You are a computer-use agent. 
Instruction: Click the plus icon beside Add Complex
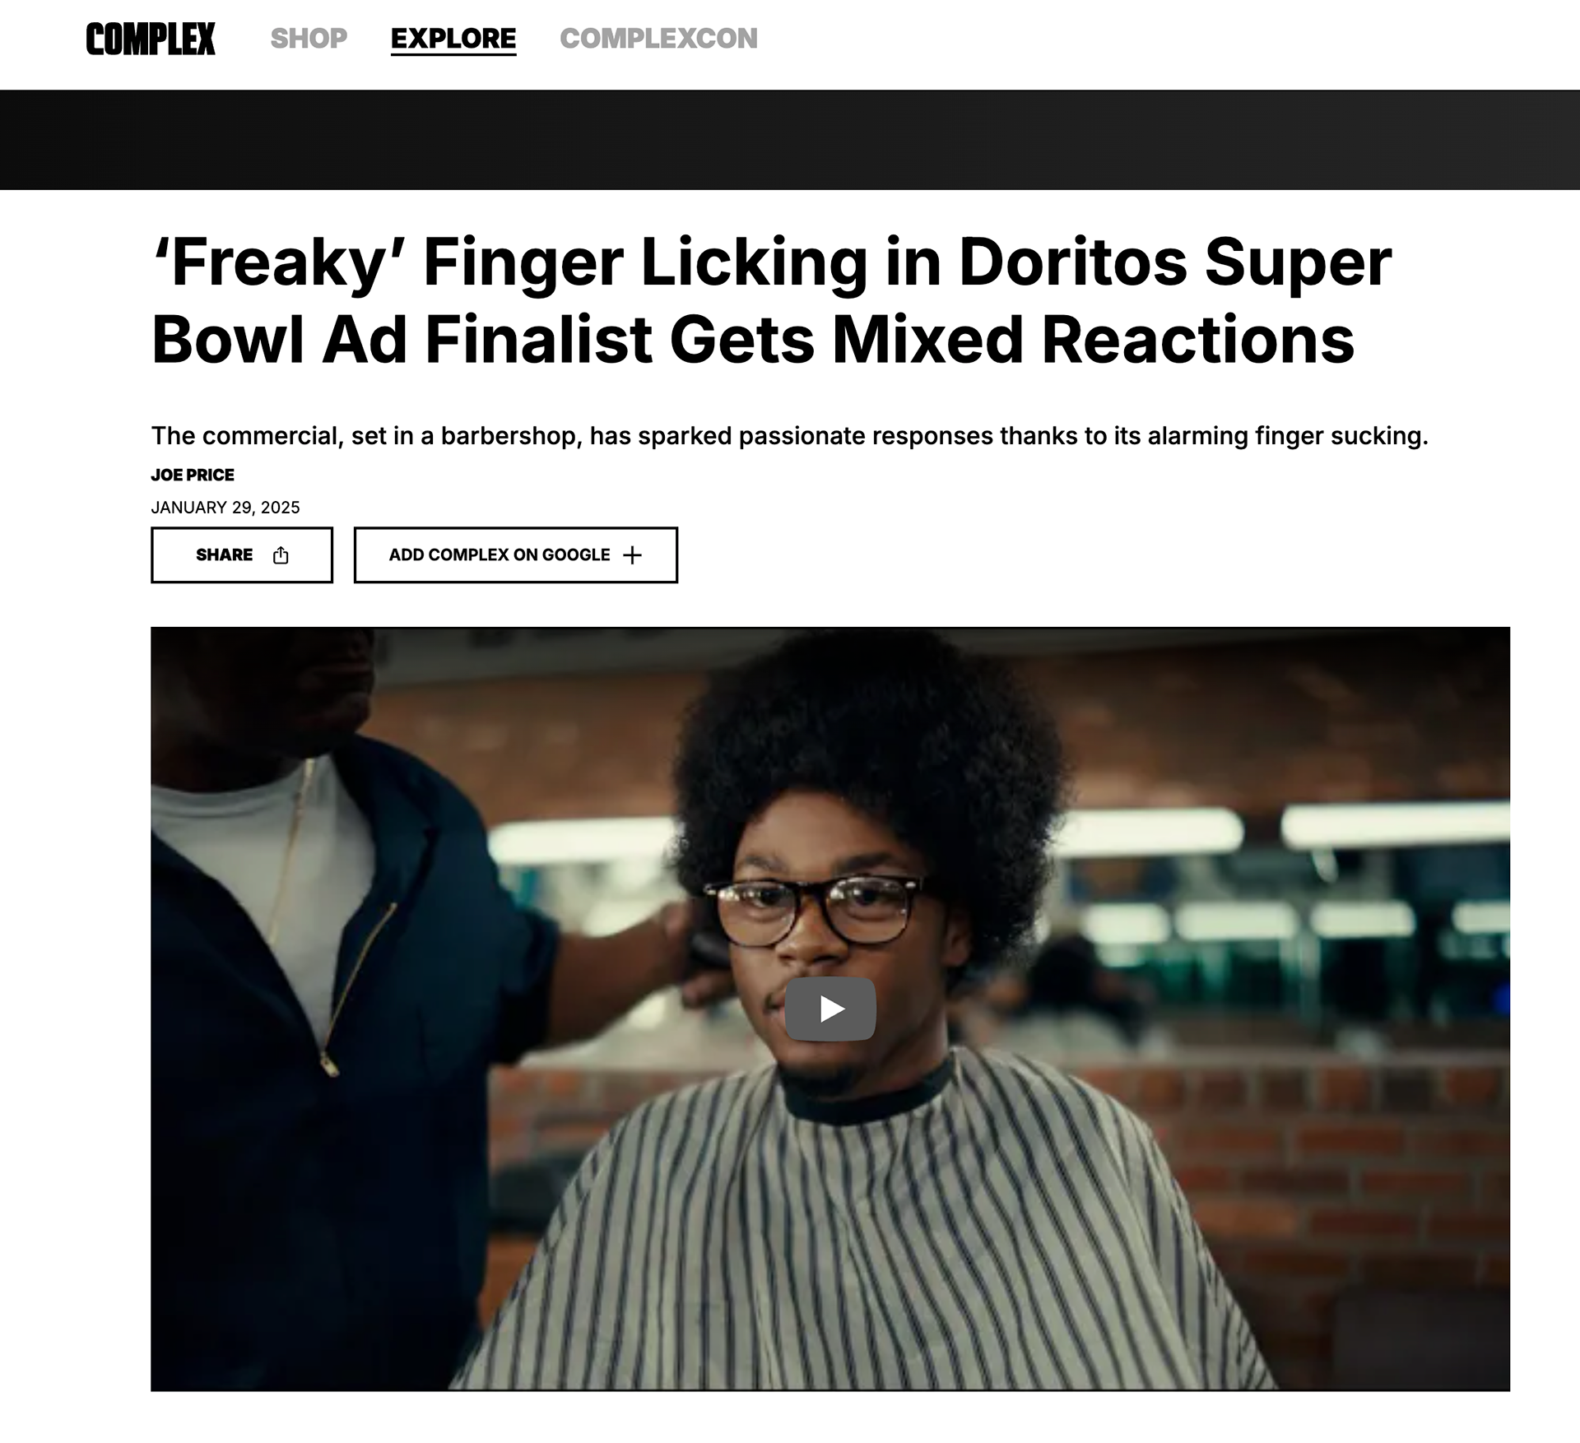(x=632, y=555)
